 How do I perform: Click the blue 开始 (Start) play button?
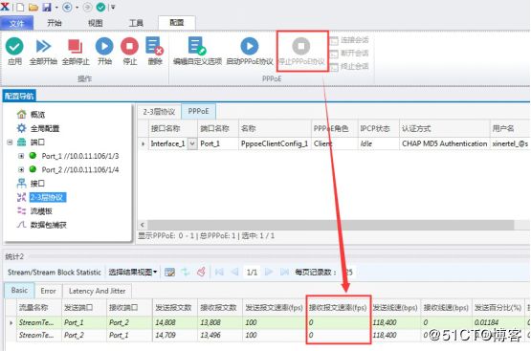click(x=104, y=52)
